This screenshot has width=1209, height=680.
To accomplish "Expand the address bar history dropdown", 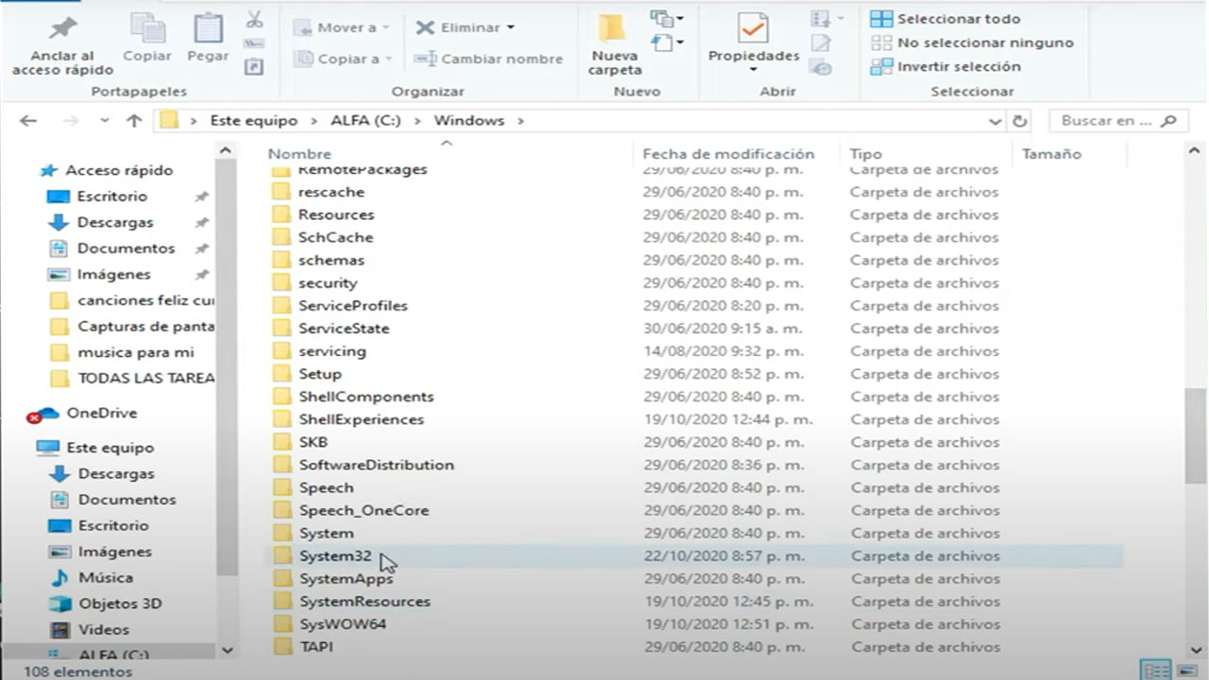I will pos(995,121).
